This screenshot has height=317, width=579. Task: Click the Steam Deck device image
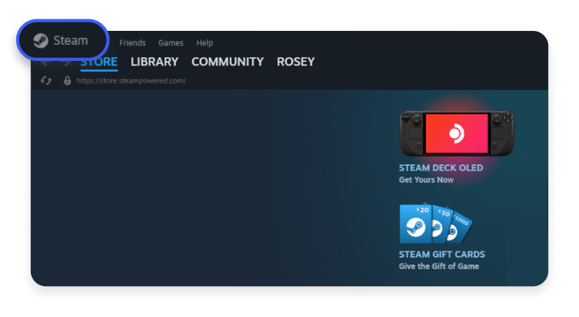pyautogui.click(x=456, y=133)
